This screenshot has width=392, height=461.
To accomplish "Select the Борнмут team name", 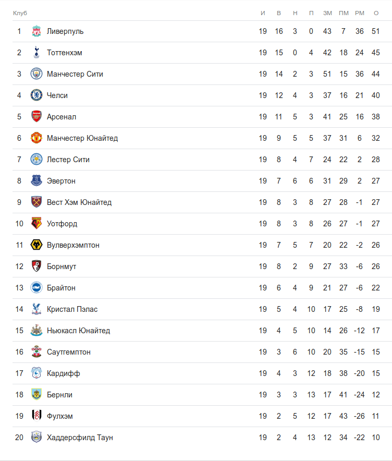I will [x=62, y=266].
